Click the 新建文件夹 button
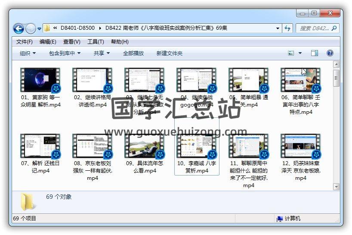 (170, 53)
